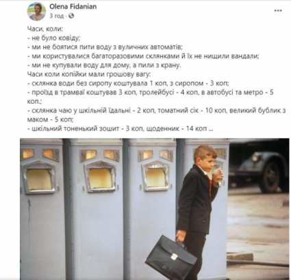Open the attached soda machines photo
291x280 pixels.
coord(155,209)
